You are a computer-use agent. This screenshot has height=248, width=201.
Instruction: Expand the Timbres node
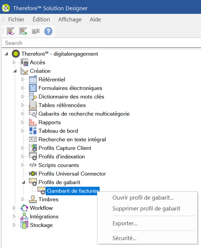coord(23,199)
